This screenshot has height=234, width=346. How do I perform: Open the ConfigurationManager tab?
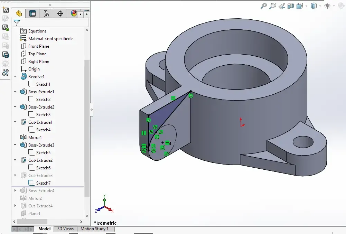click(x=46, y=14)
